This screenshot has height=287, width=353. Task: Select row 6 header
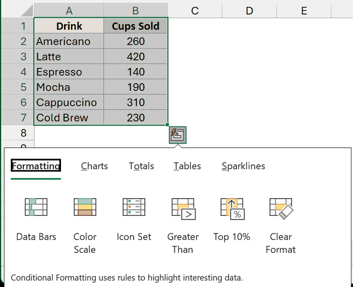click(18, 102)
